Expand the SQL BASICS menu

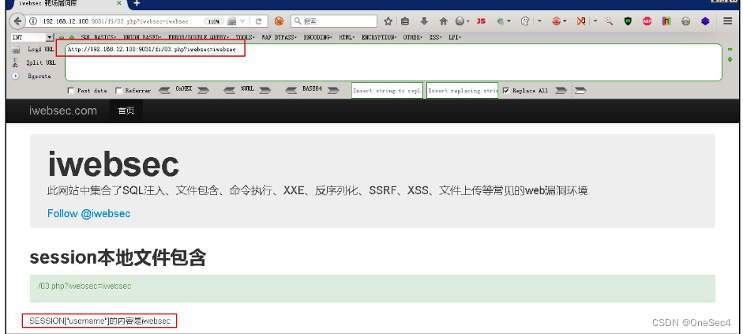click(99, 37)
